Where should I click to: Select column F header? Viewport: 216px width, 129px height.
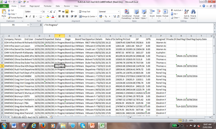click(x=60, y=36)
